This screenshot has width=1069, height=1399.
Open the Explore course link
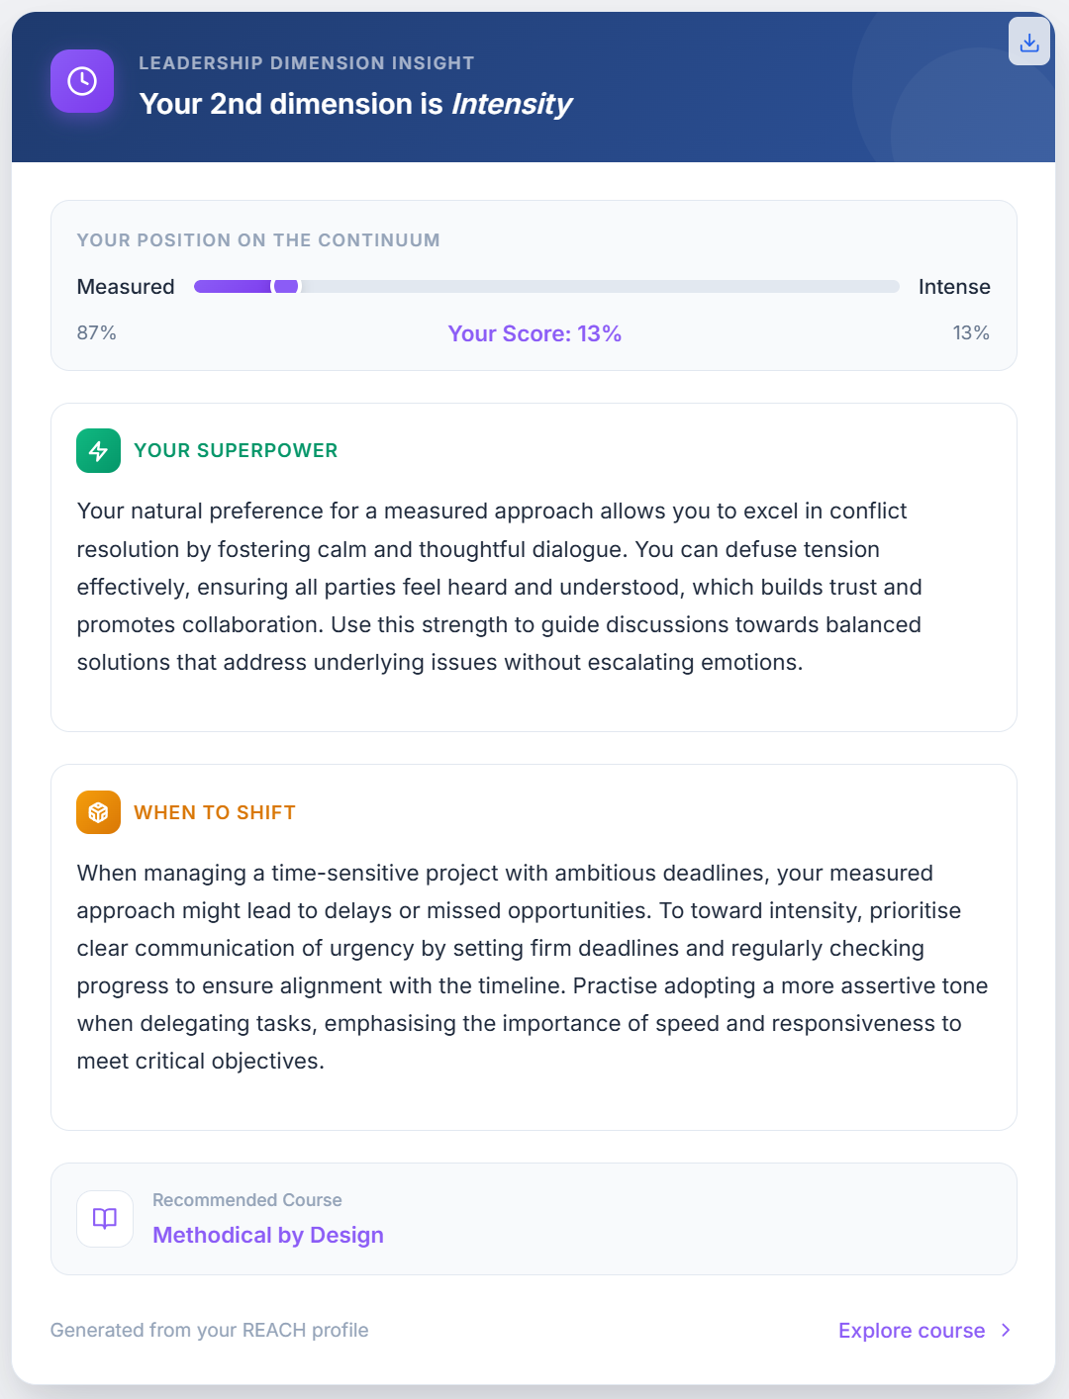point(911,1331)
